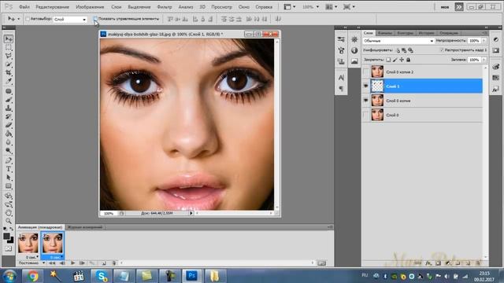
Task: Open the Редактирование menu
Action: coord(53,7)
